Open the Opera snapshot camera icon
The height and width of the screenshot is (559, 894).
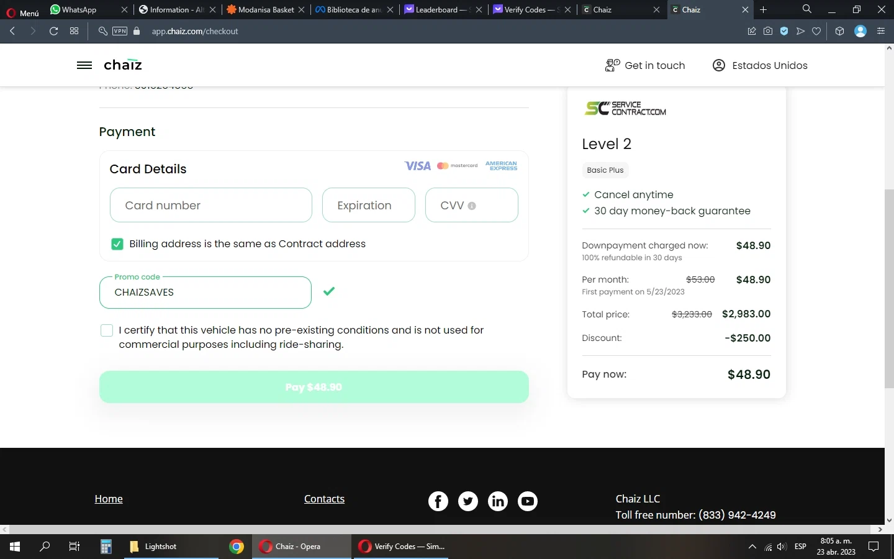coord(768,31)
